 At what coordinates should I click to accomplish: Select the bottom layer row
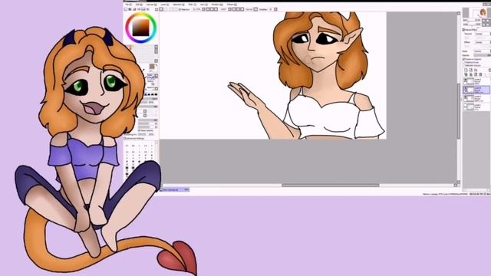coord(476,107)
